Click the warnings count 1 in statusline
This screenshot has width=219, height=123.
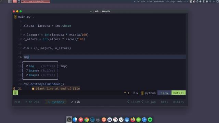[x=127, y=93]
